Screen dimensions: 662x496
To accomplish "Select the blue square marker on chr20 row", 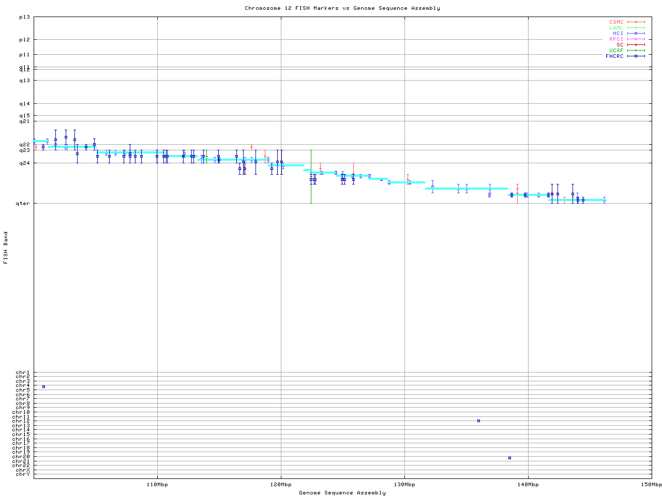I will point(509,458).
